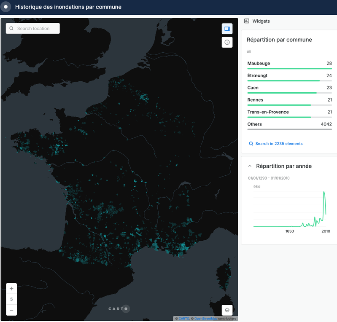Open the OpenStreetMap attribution link
The width and height of the screenshot is (337, 322).
pyautogui.click(x=205, y=319)
